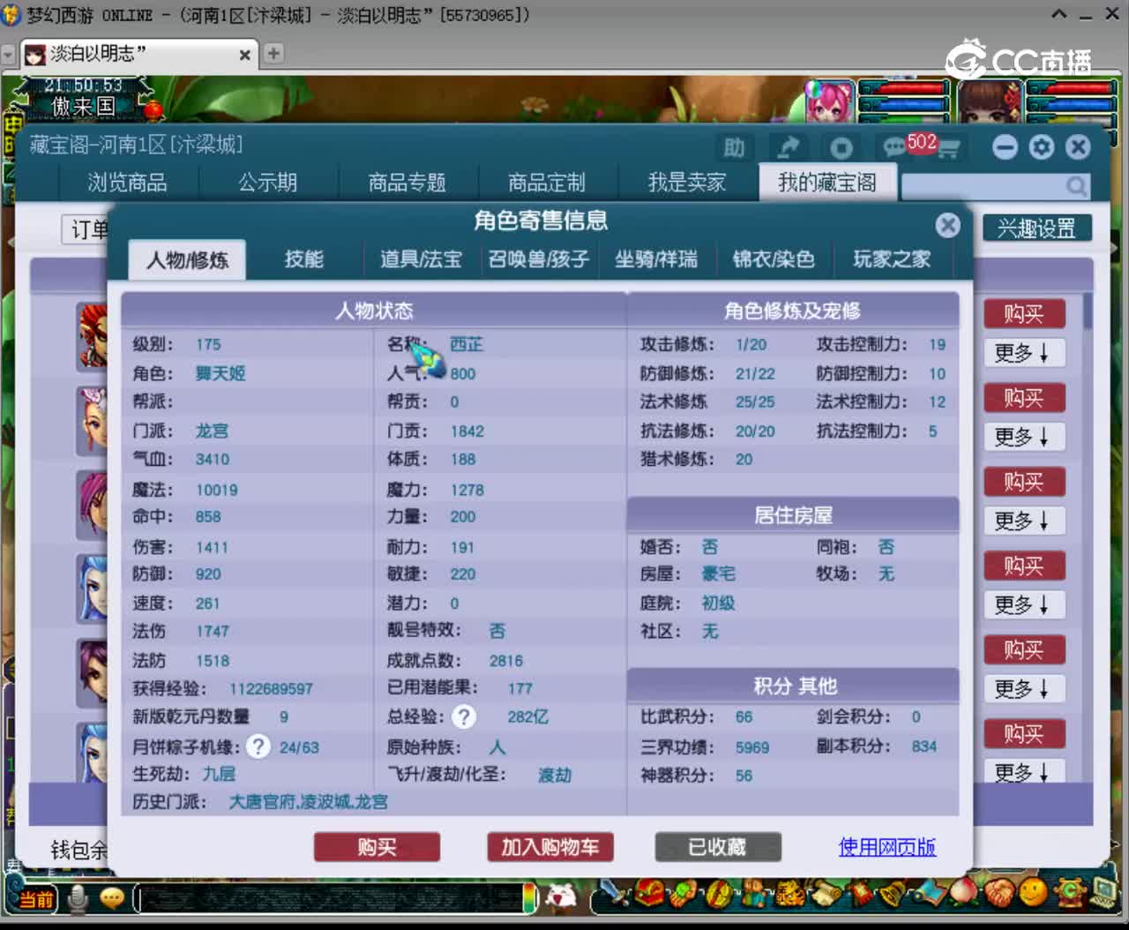Click the white pet face icon
This screenshot has height=930, width=1129.
coord(561,896)
